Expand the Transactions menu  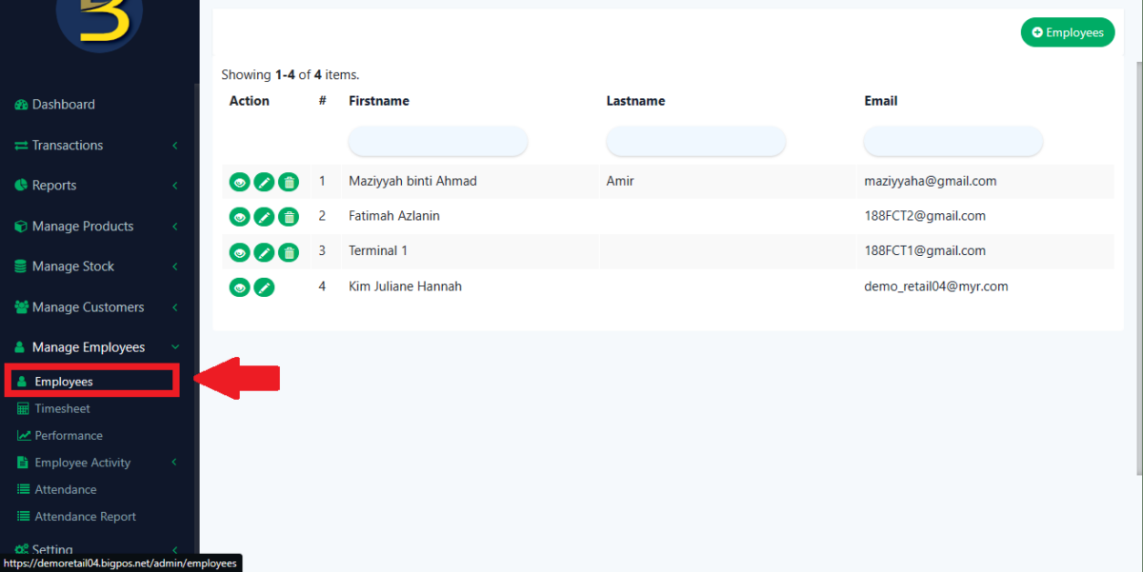tap(67, 145)
